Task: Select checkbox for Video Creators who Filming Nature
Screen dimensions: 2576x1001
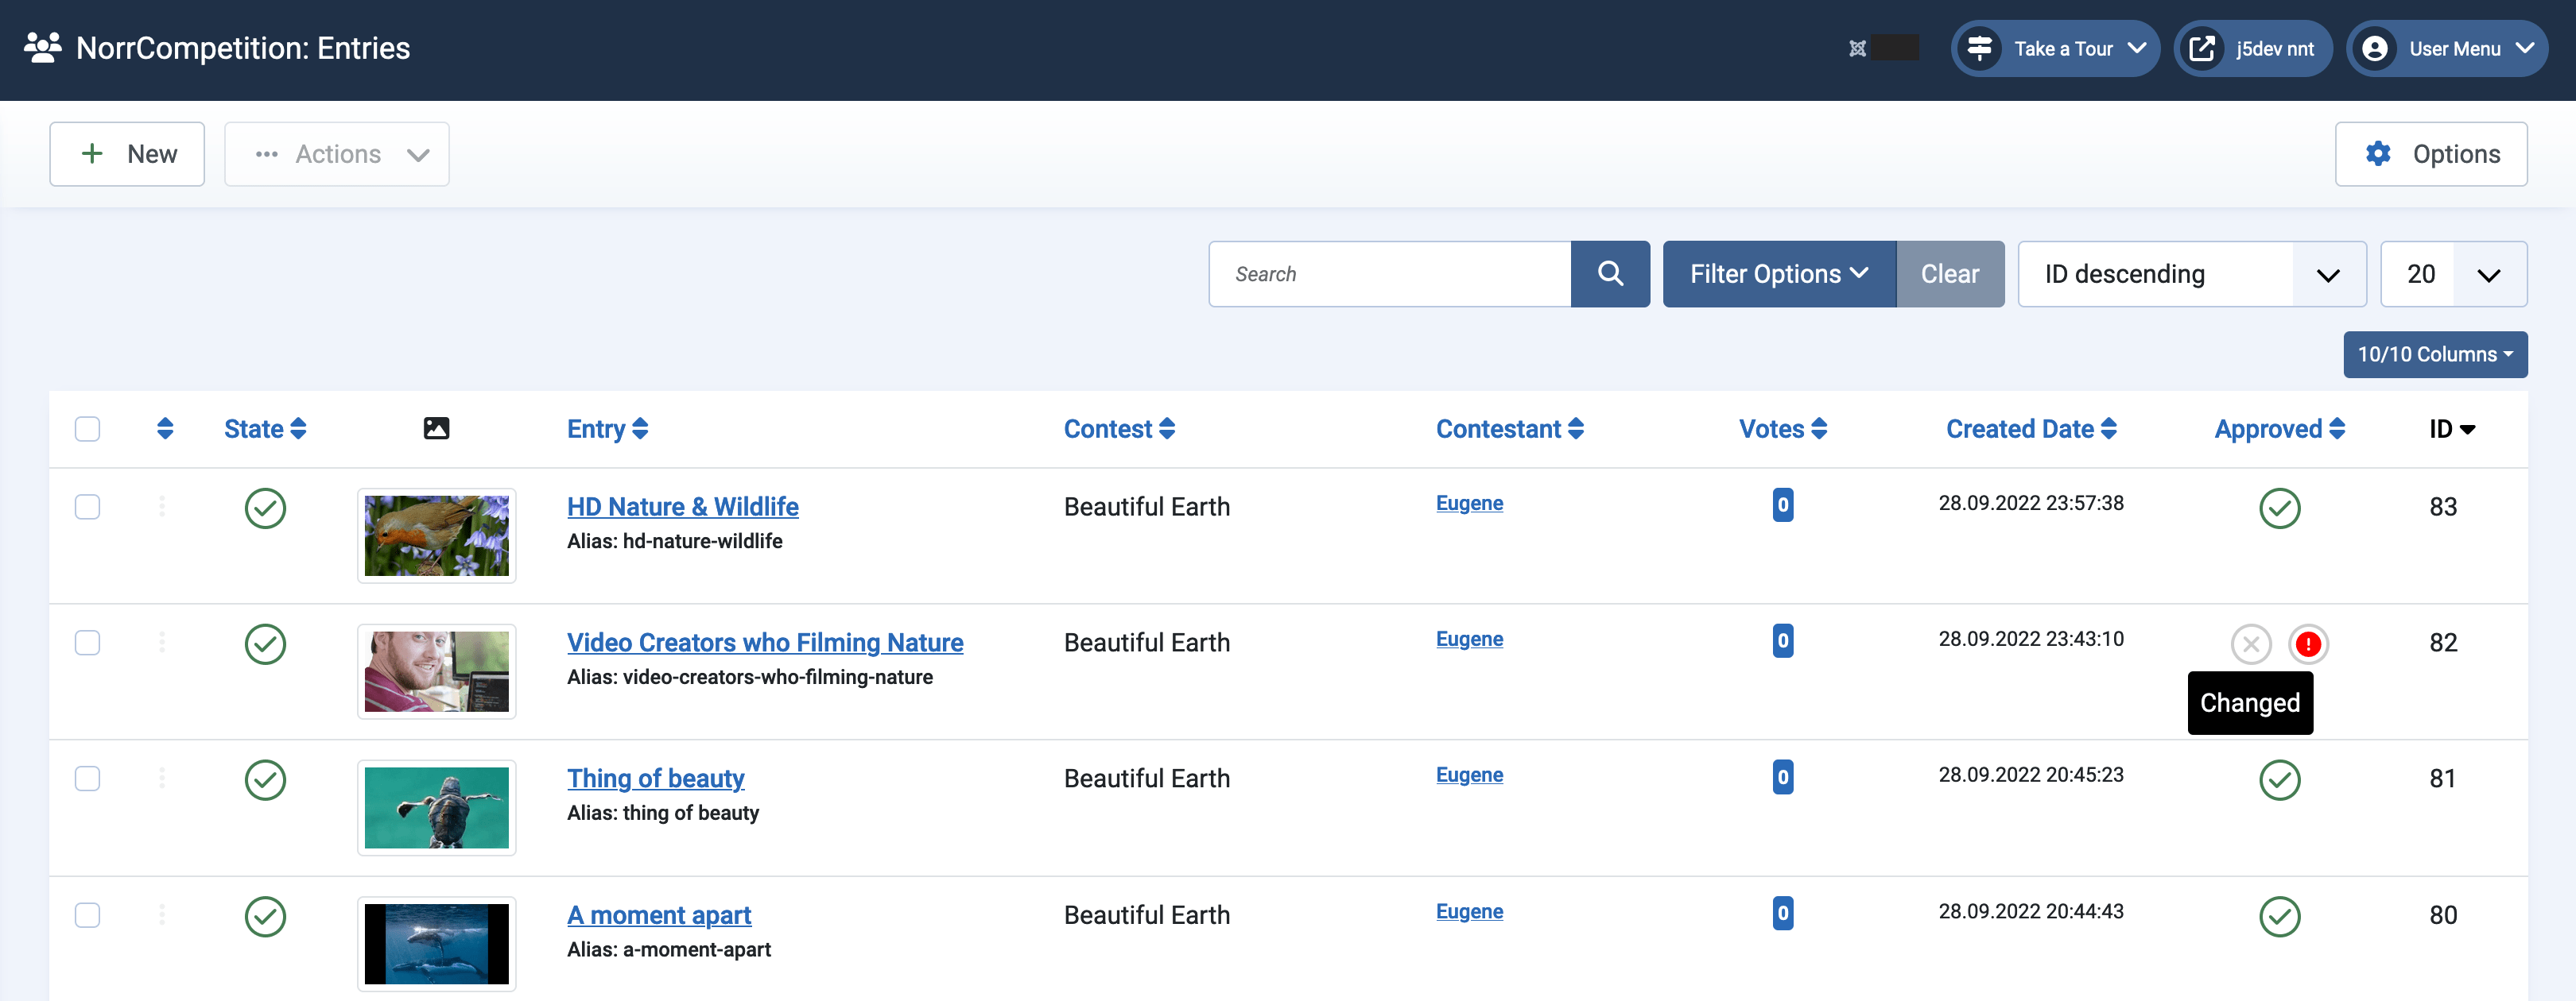Action: (87, 643)
